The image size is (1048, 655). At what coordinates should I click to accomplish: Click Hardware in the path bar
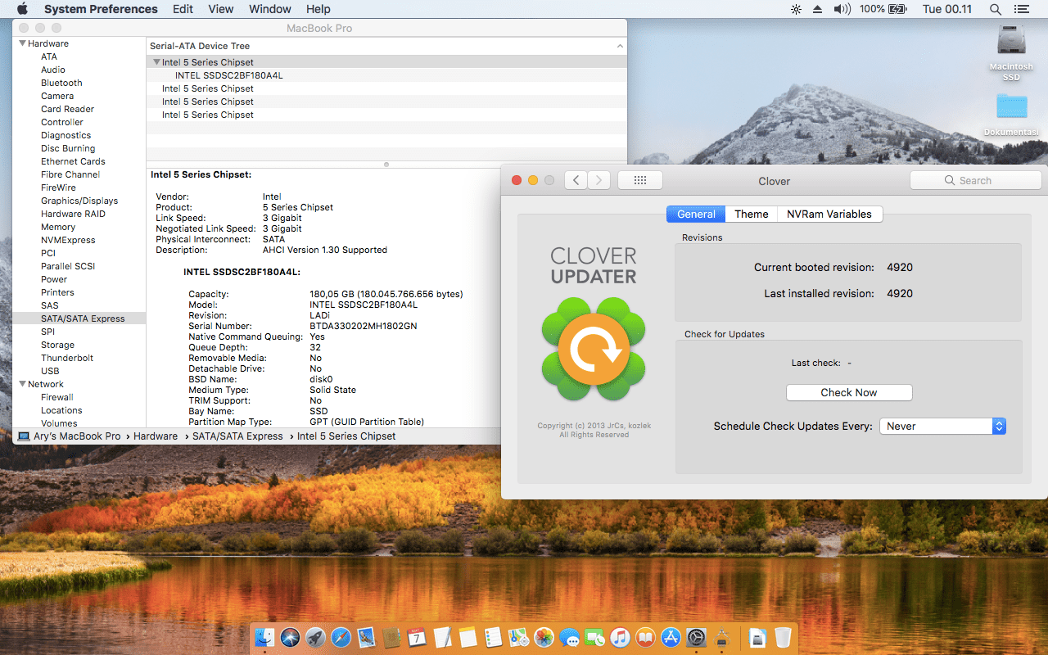(156, 436)
